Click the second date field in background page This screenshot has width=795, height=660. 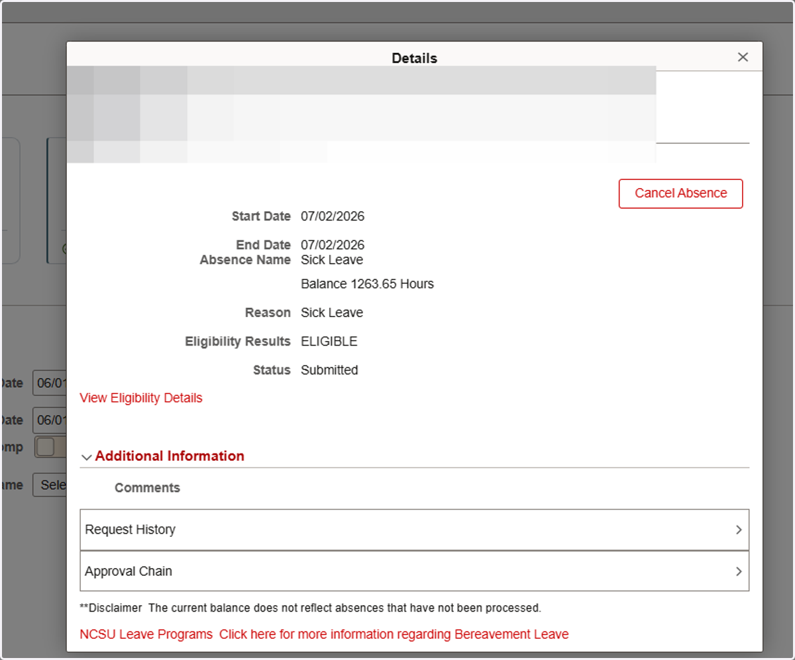(50, 420)
